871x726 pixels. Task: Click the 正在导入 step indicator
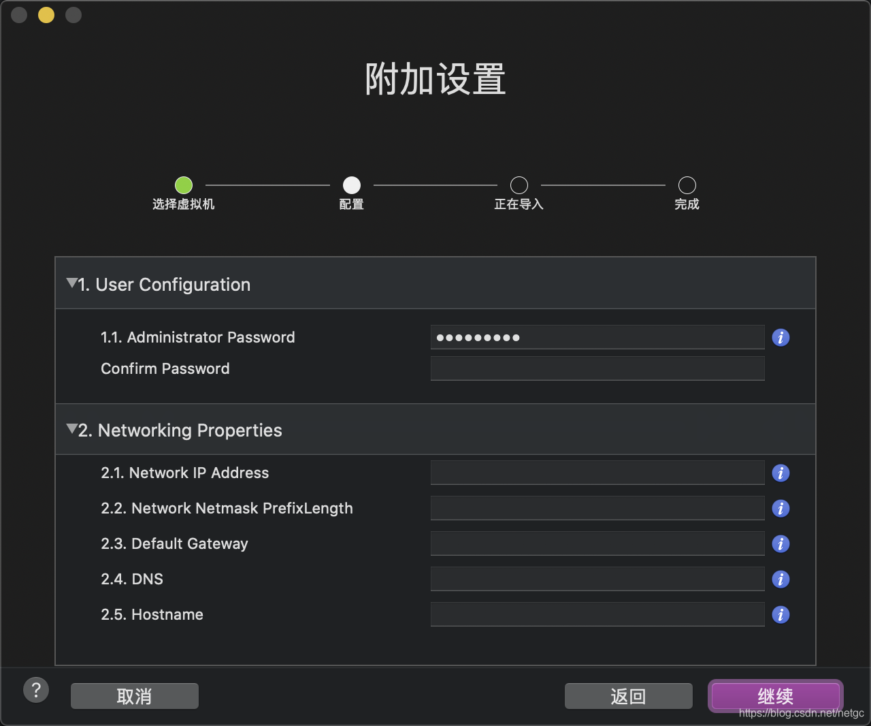(519, 185)
